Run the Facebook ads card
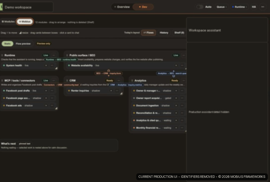The width and height of the screenshot is (270, 182). coord(46,105)
